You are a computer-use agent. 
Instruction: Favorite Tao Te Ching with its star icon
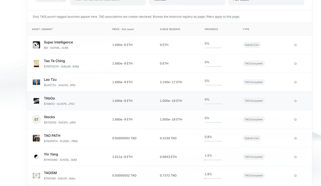point(295,64)
